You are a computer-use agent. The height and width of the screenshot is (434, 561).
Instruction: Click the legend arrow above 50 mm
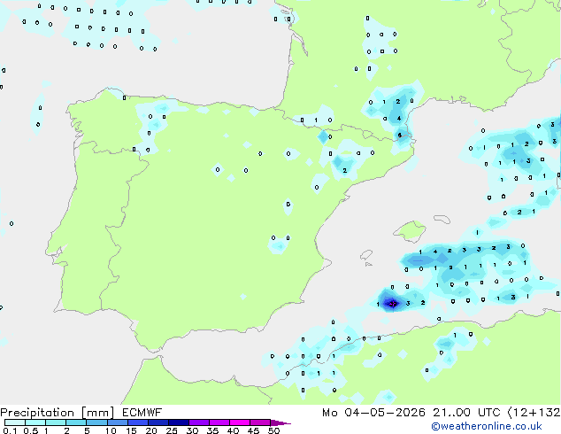280,422
